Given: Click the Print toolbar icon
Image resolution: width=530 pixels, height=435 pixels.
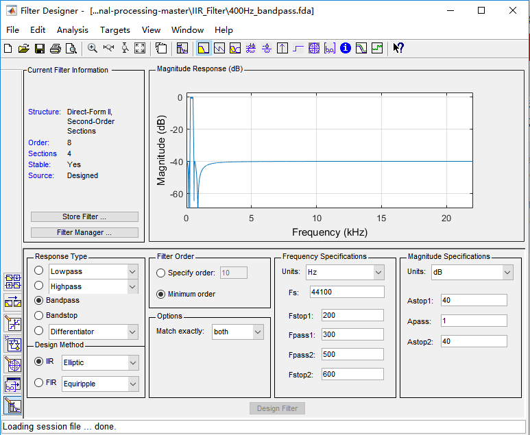Looking at the screenshot, I should click(x=56, y=49).
